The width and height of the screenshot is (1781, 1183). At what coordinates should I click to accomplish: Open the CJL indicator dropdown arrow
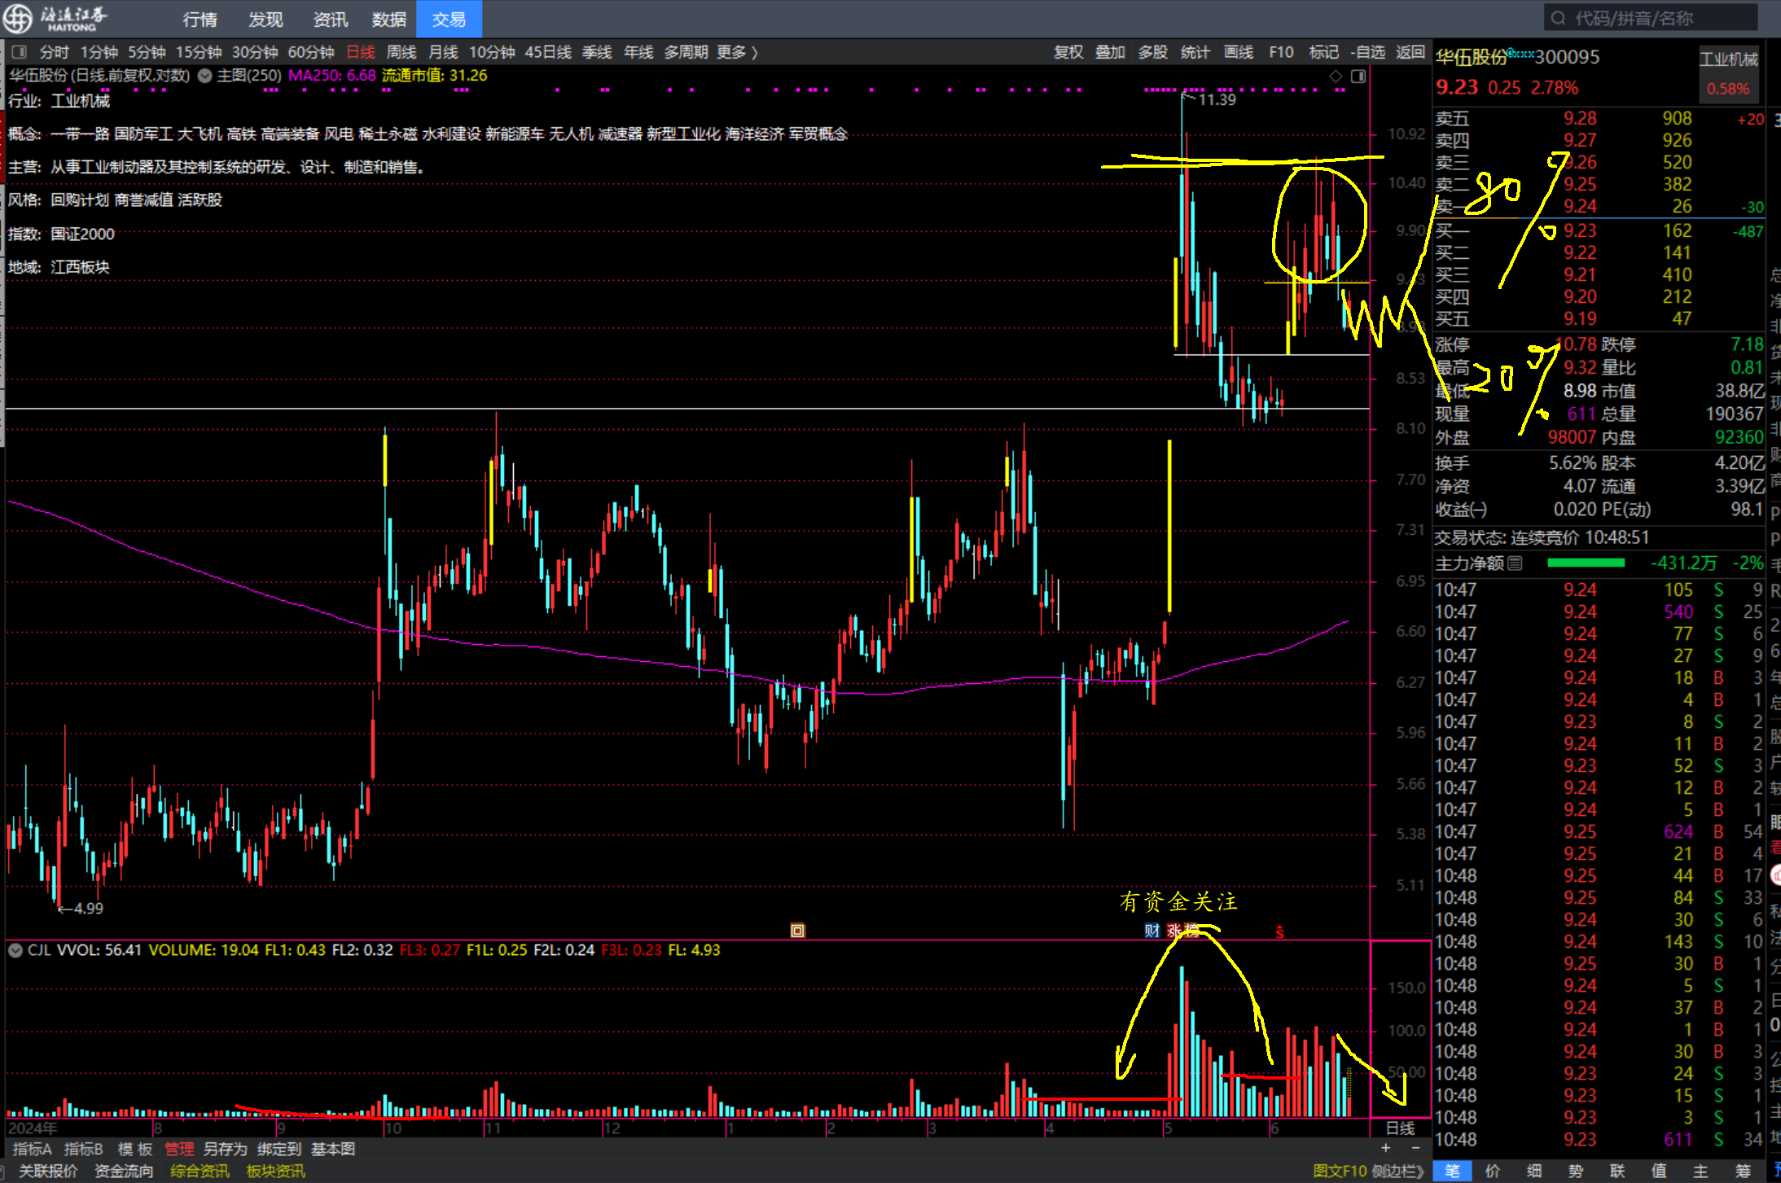15,950
